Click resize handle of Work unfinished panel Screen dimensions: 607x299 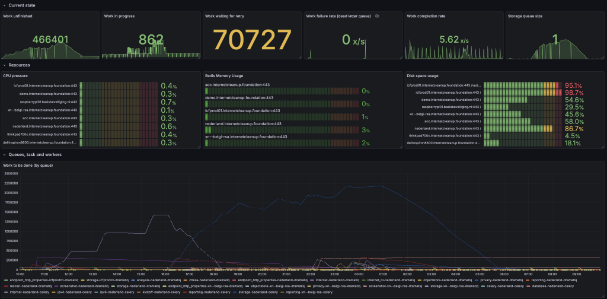coord(98,58)
